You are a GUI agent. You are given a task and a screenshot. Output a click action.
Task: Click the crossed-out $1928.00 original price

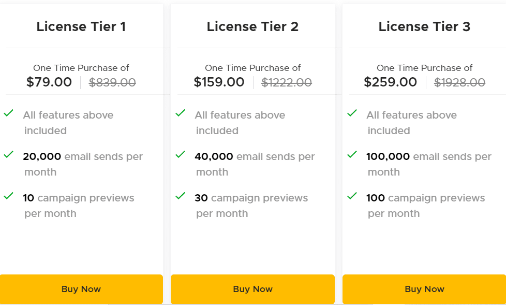(x=459, y=82)
